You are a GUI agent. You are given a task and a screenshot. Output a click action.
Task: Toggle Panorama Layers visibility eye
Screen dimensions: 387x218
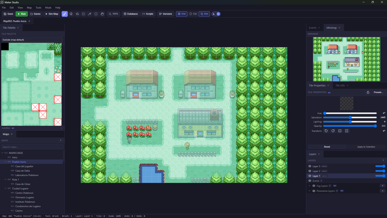point(314,191)
